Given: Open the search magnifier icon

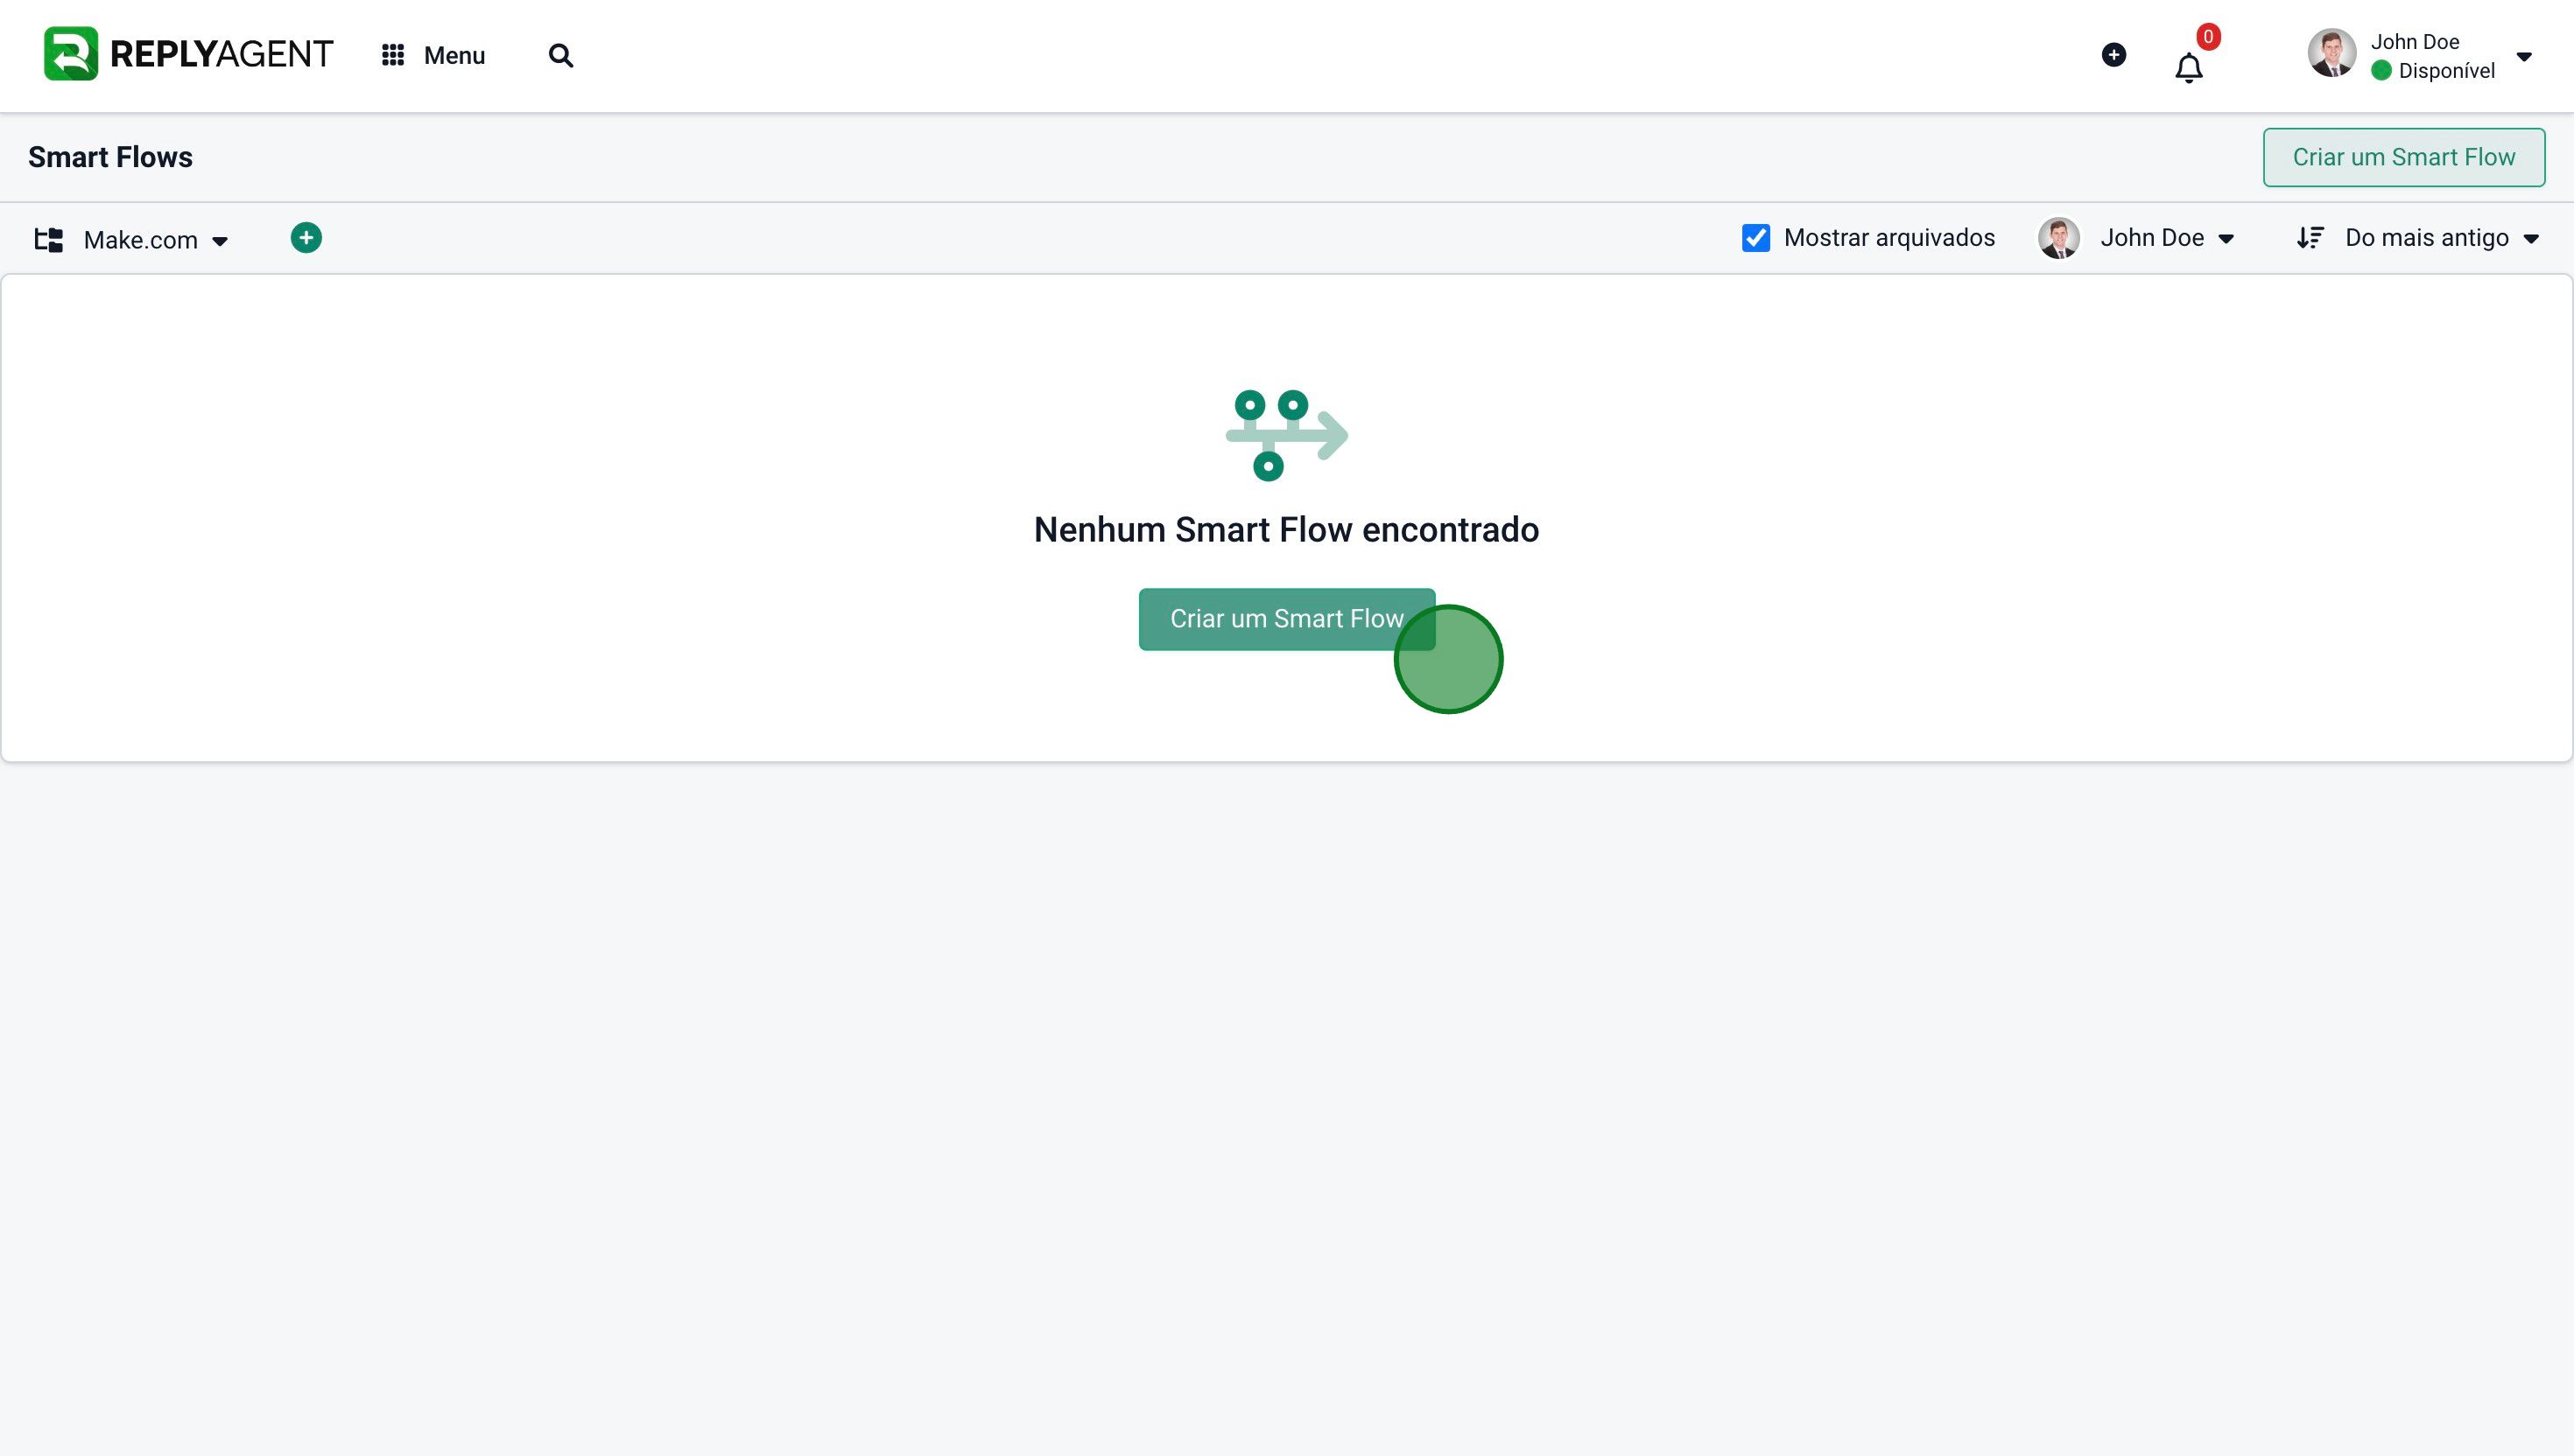Looking at the screenshot, I should pyautogui.click(x=561, y=55).
